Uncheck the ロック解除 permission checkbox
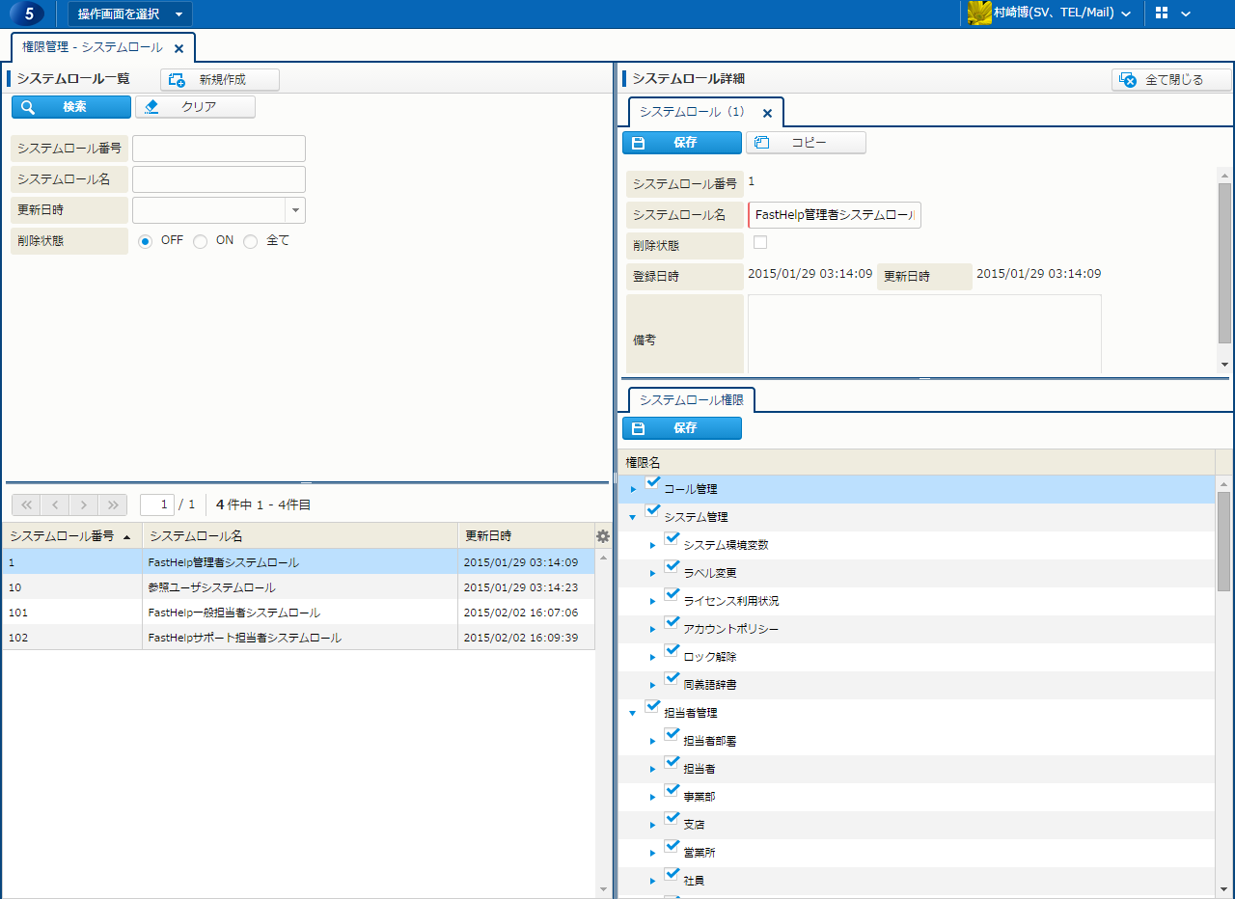This screenshot has height=899, width=1235. tap(672, 651)
